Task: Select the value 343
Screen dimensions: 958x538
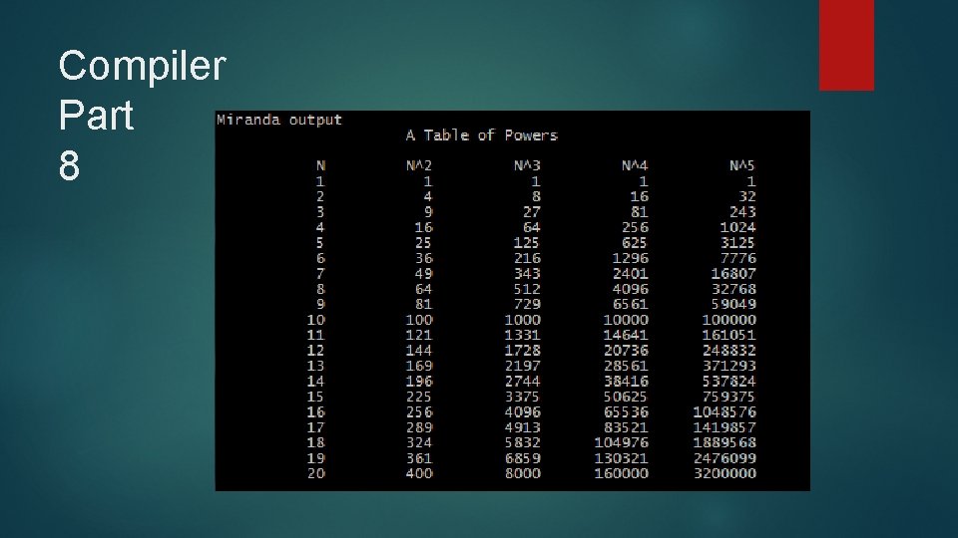Action: [x=527, y=274]
